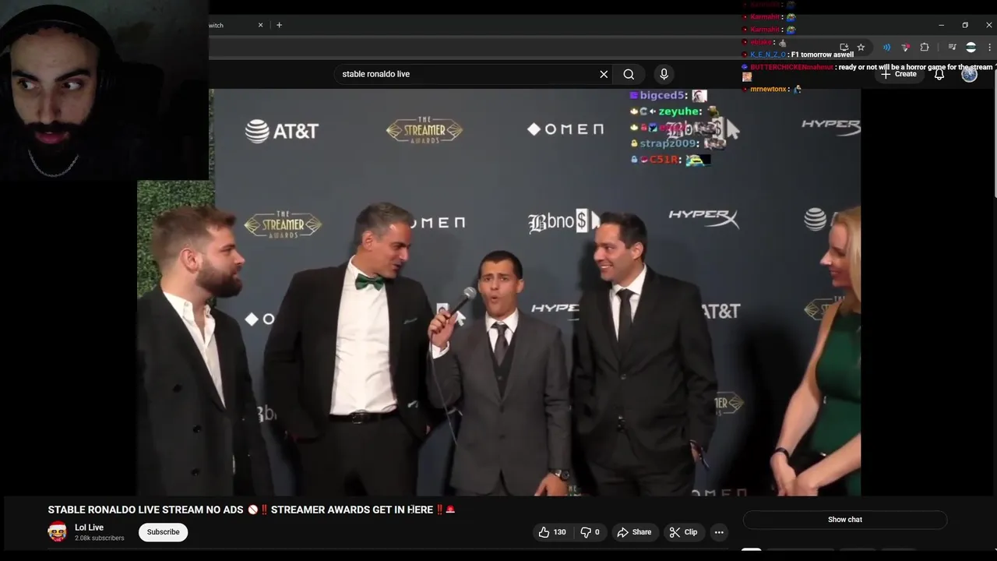Click the live stream video player

pos(498,292)
